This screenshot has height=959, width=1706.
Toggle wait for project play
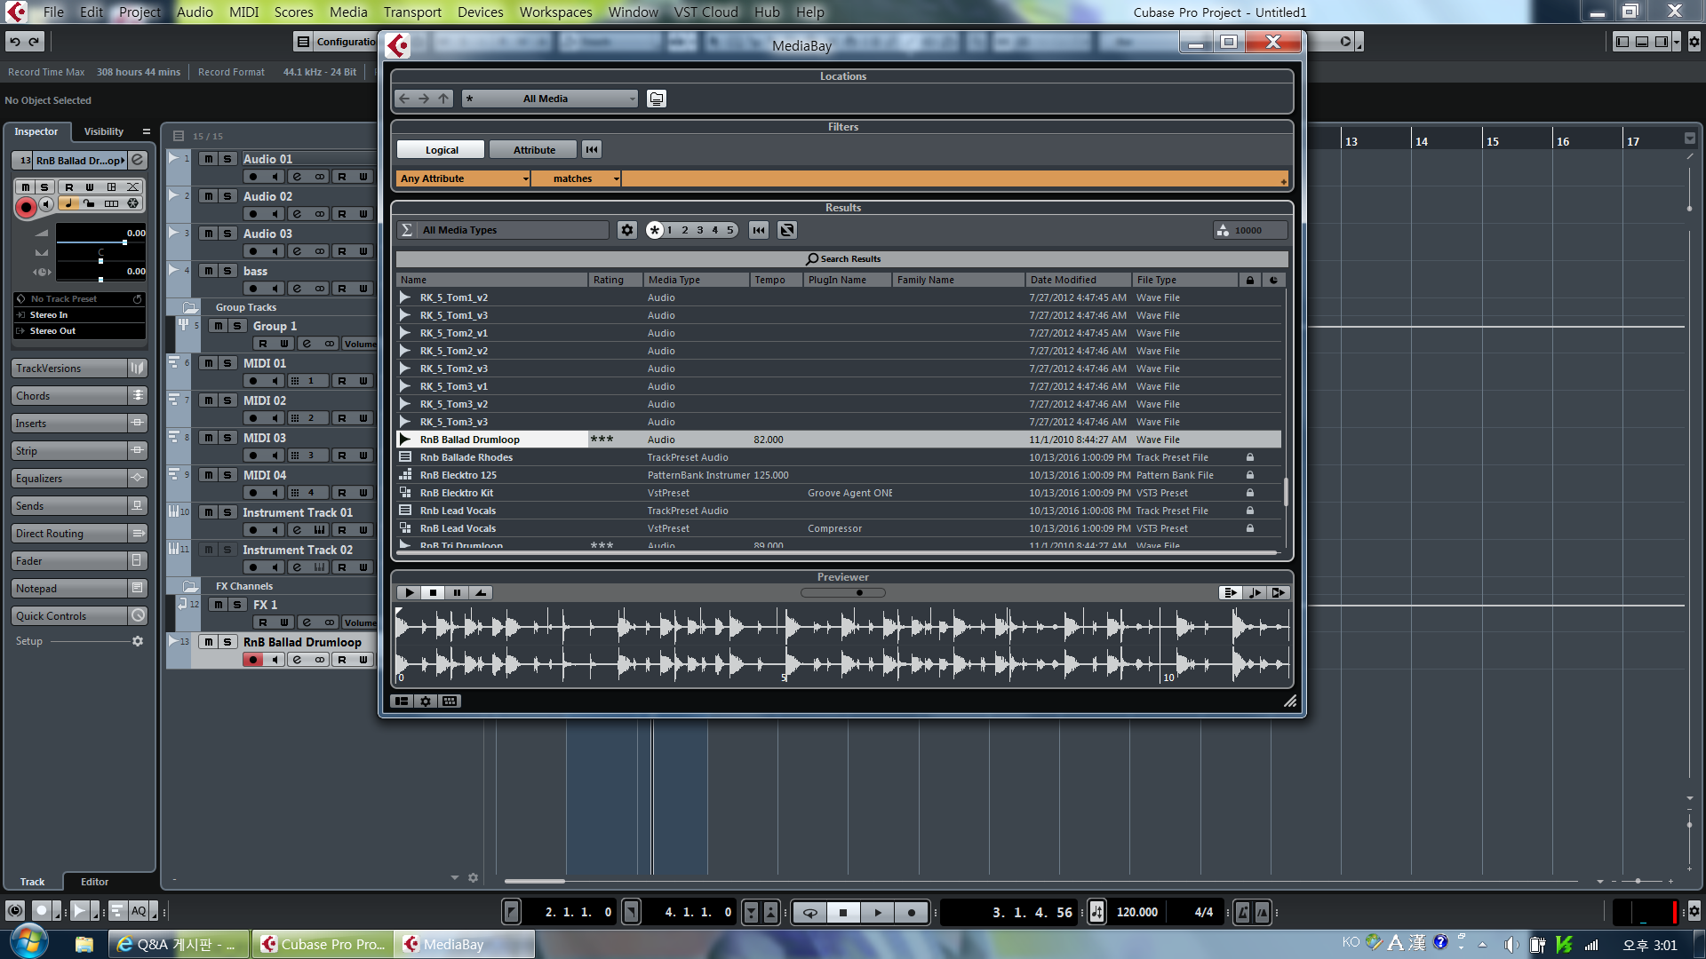(1278, 592)
